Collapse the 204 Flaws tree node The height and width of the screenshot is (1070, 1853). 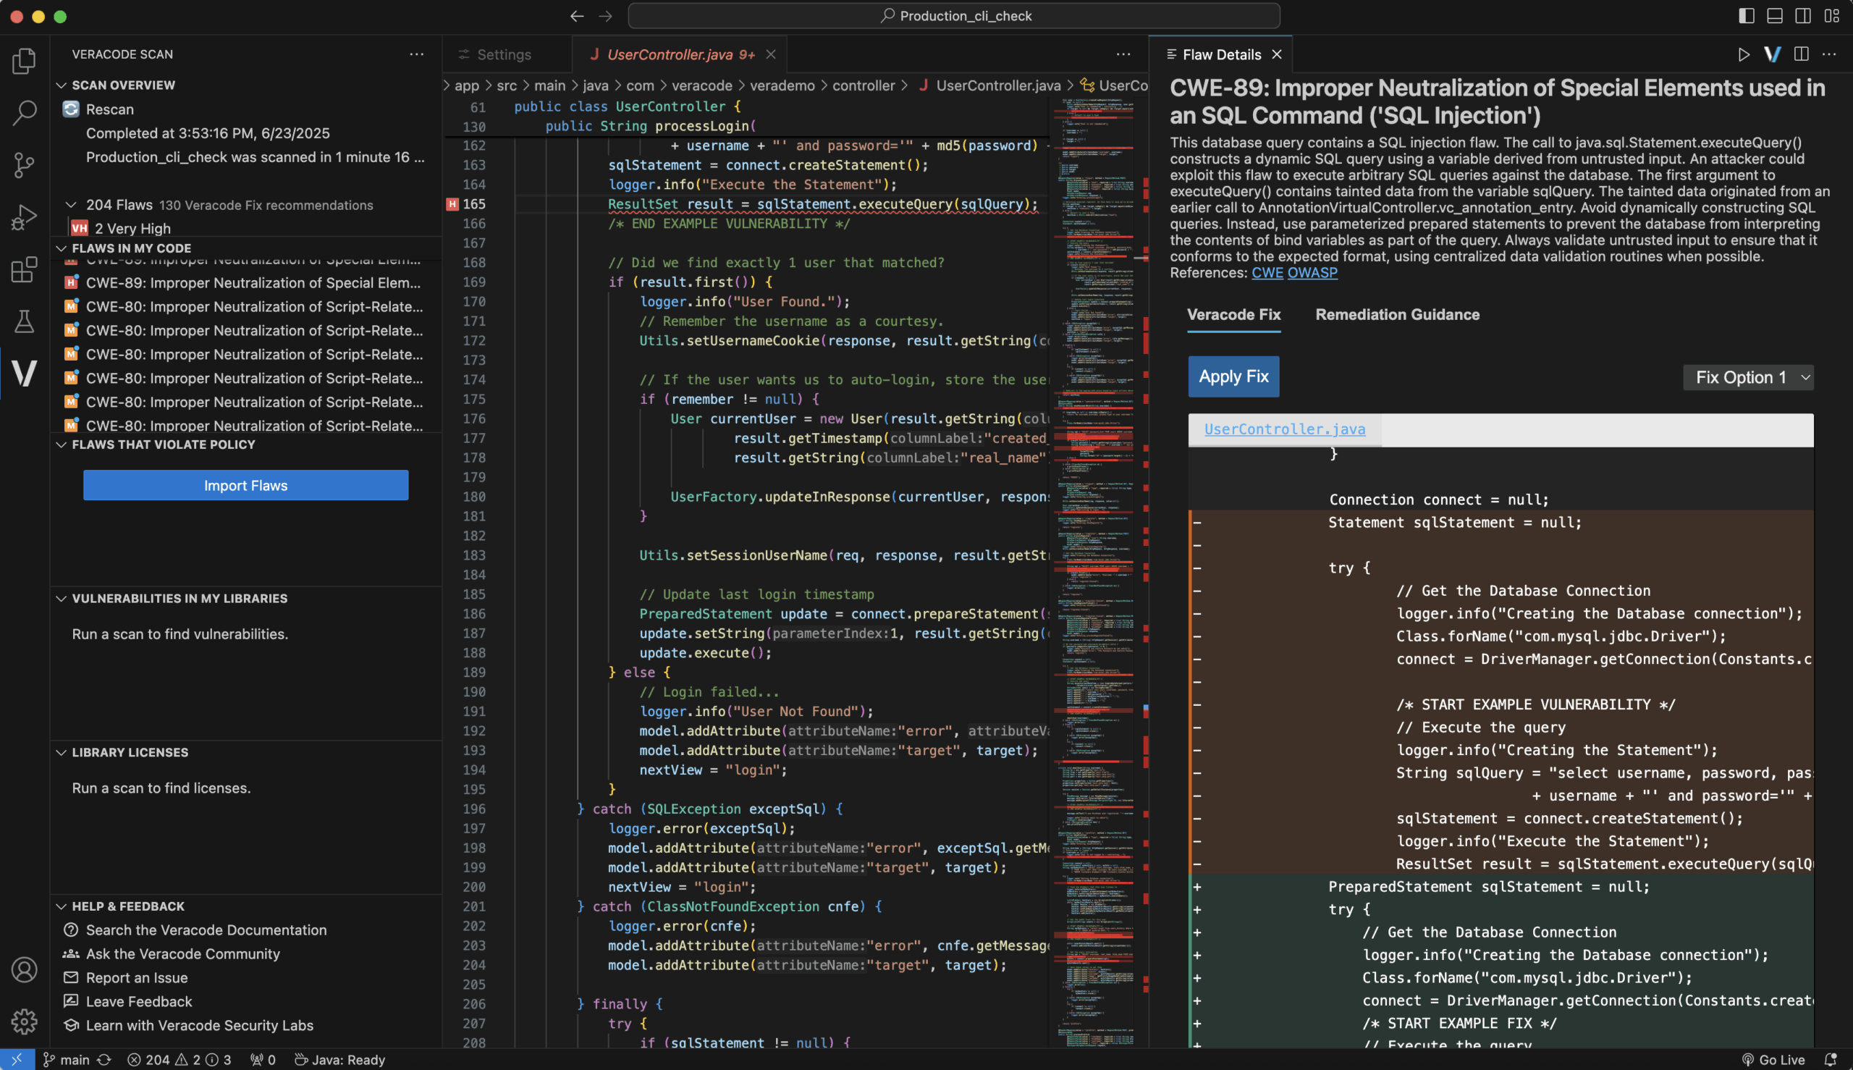click(71, 205)
